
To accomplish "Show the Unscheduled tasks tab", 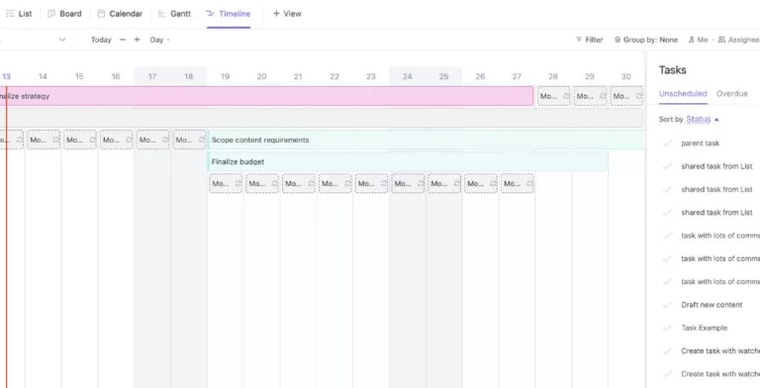I will (683, 94).
